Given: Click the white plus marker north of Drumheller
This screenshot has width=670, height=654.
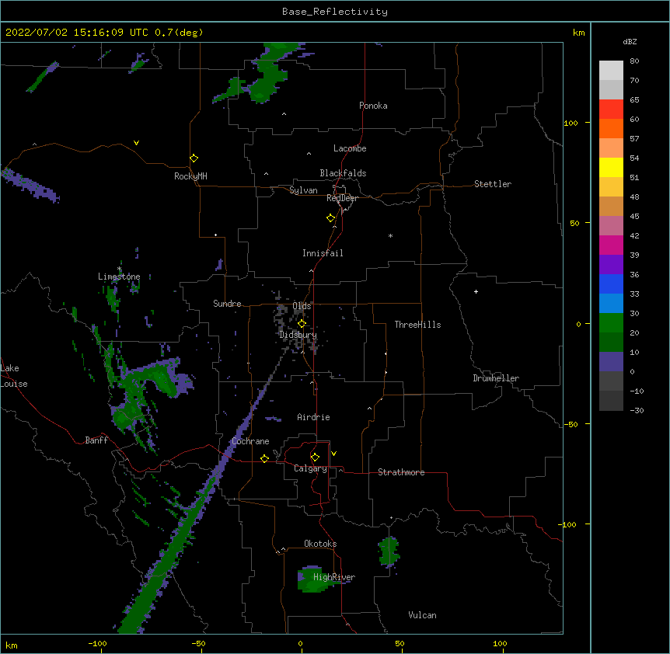Looking at the screenshot, I should click(x=476, y=291).
